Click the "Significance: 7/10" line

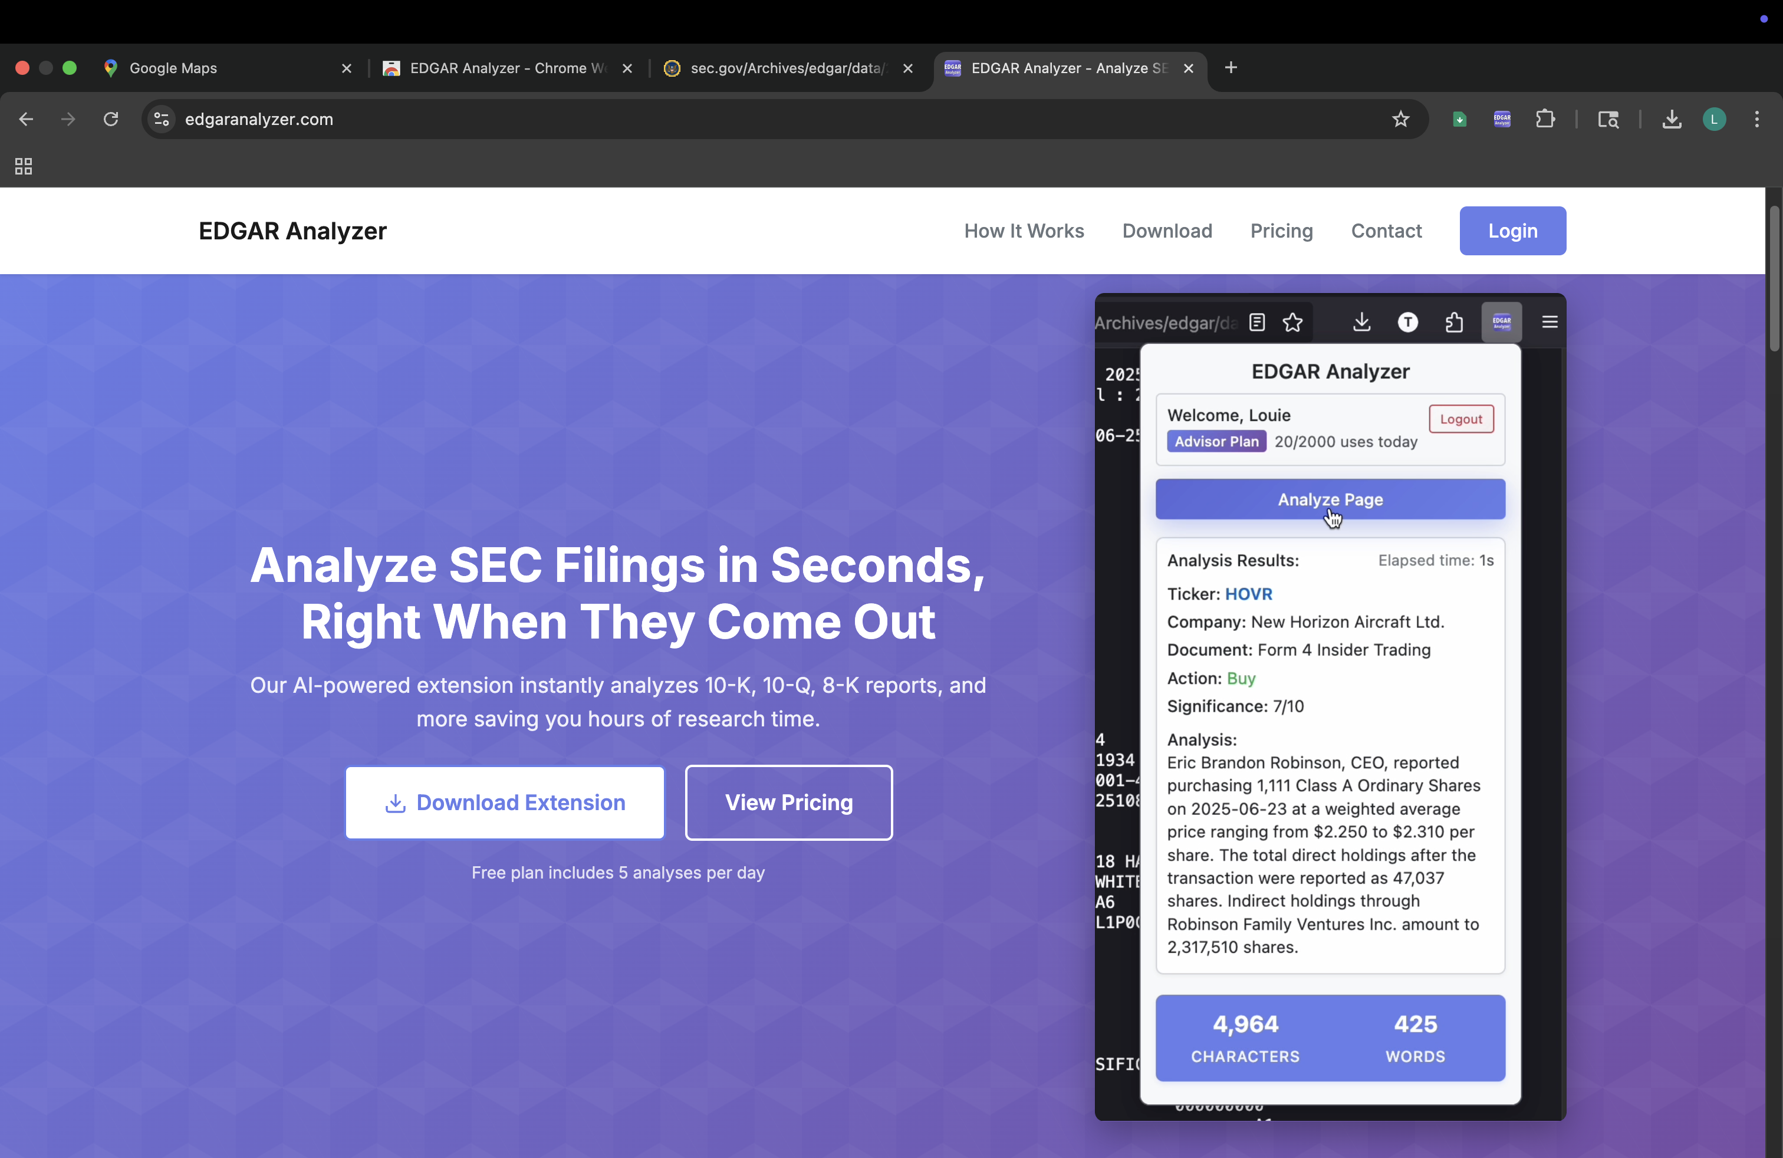(x=1235, y=706)
